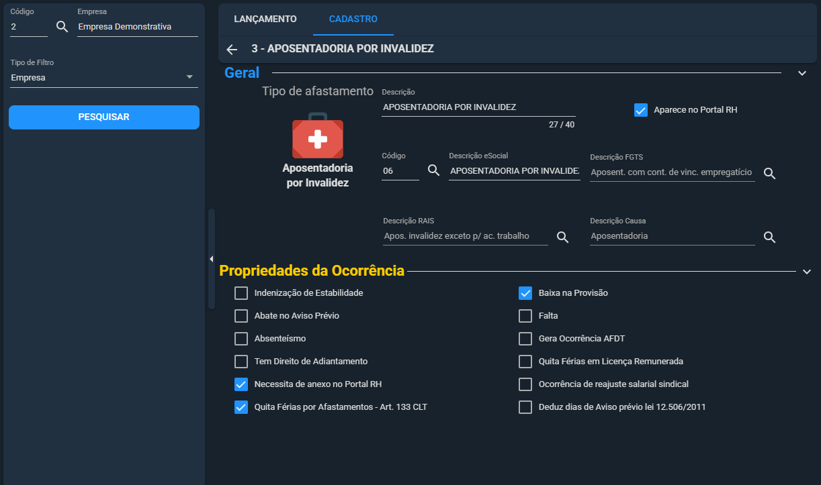Collapse the Geral section
The height and width of the screenshot is (485, 821).
(802, 73)
